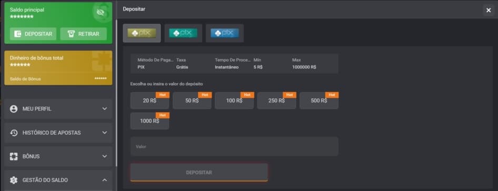
Task: Click the '1000000 R$' maximum value
Action: point(304,67)
